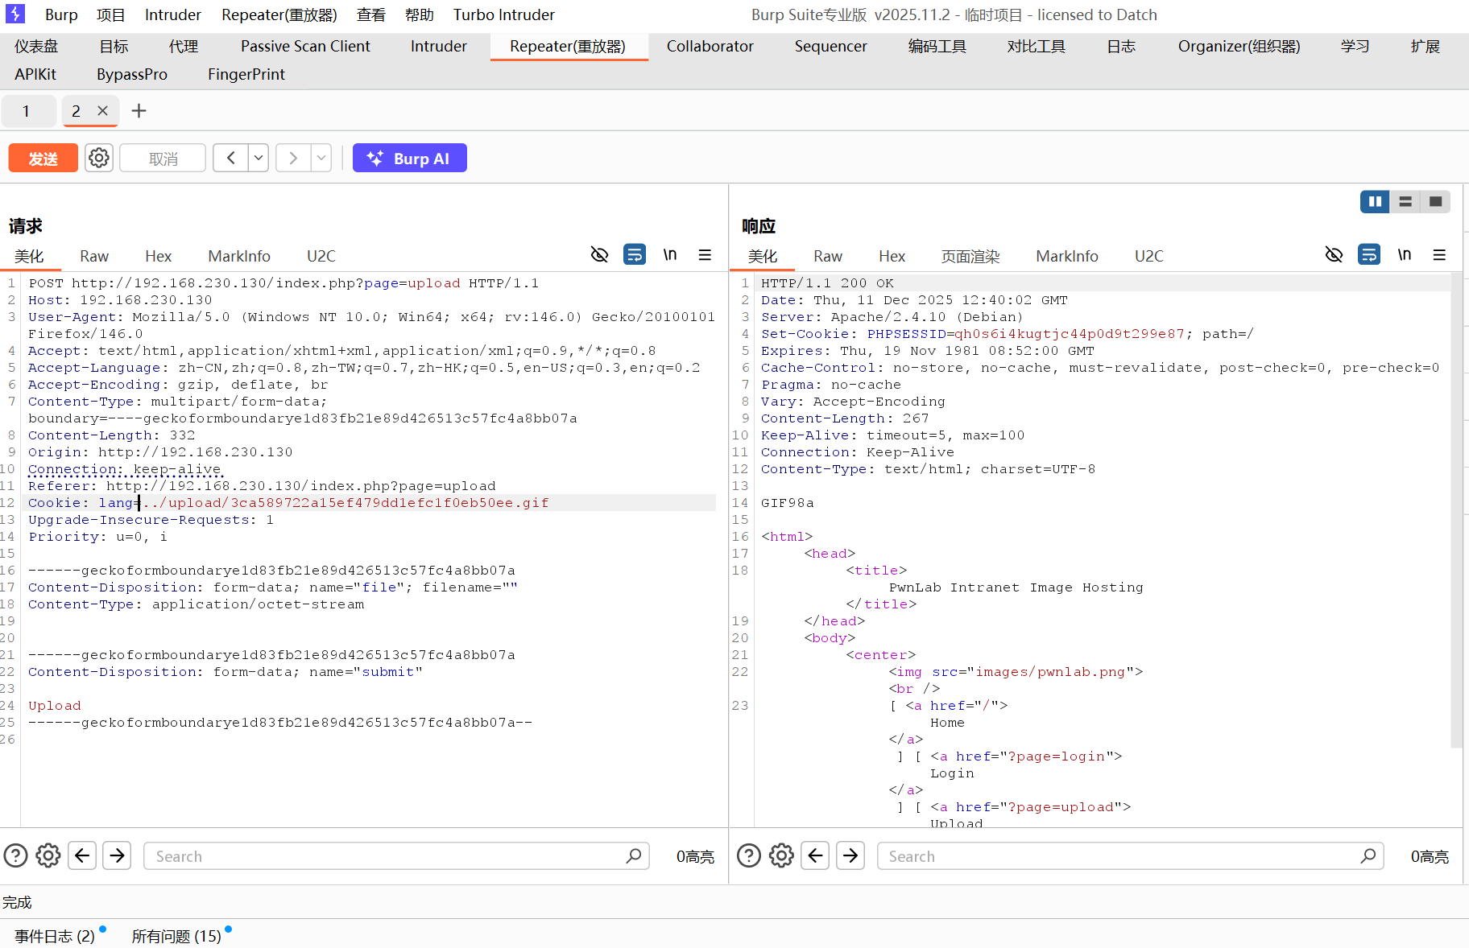Switch to combined tabbed layout view

pyautogui.click(x=1435, y=201)
